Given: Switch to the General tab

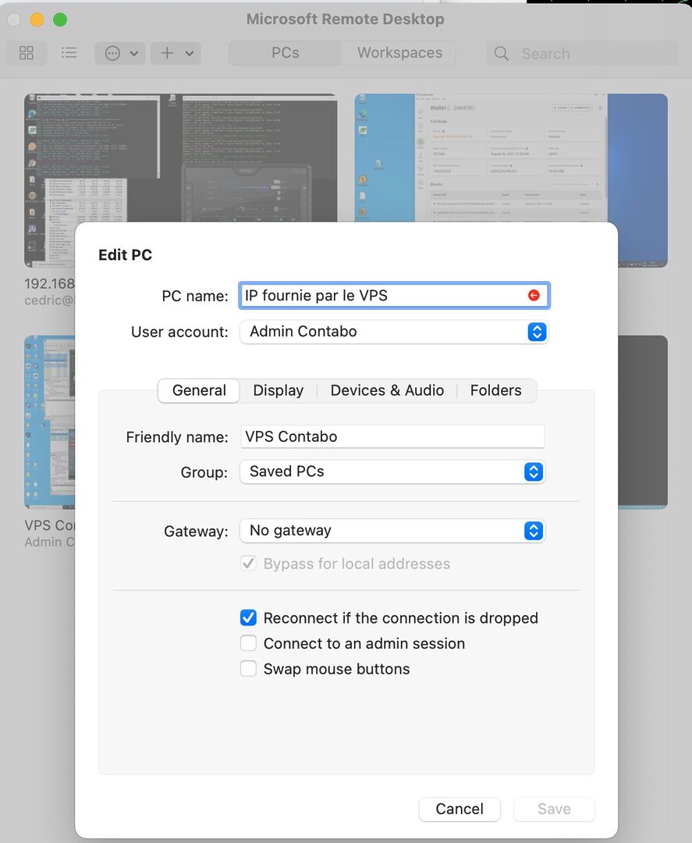Looking at the screenshot, I should [199, 390].
